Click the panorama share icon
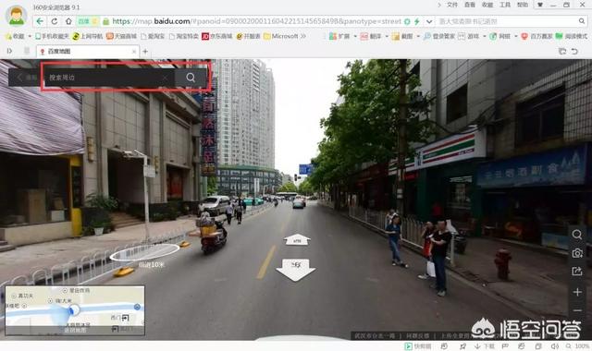The width and height of the screenshot is (592, 351). [577, 271]
